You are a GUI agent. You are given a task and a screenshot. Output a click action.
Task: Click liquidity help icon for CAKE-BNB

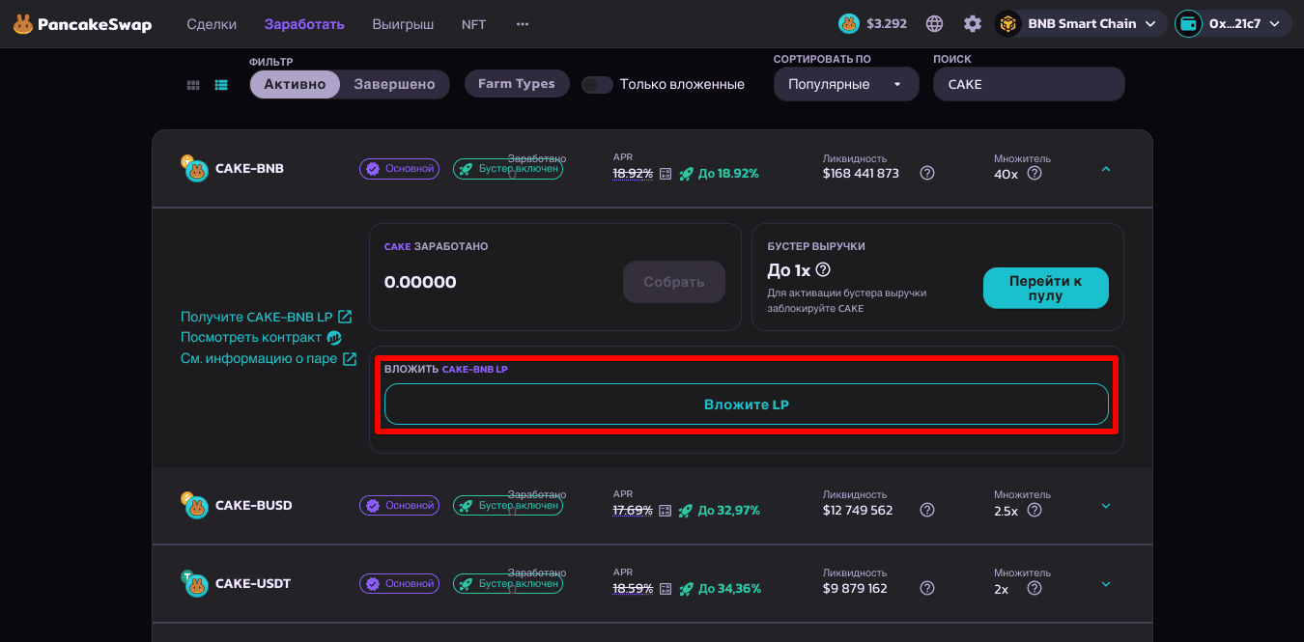click(927, 174)
